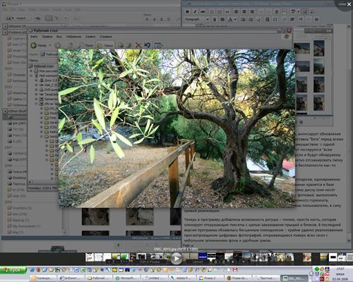Click the bold button in the editor toolbar
This screenshot has width=353, height=282.
188,11
